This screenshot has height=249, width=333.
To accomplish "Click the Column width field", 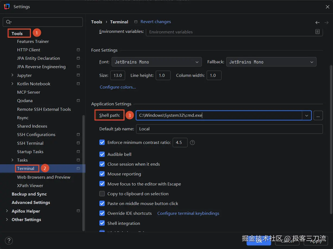I will pyautogui.click(x=214, y=75).
